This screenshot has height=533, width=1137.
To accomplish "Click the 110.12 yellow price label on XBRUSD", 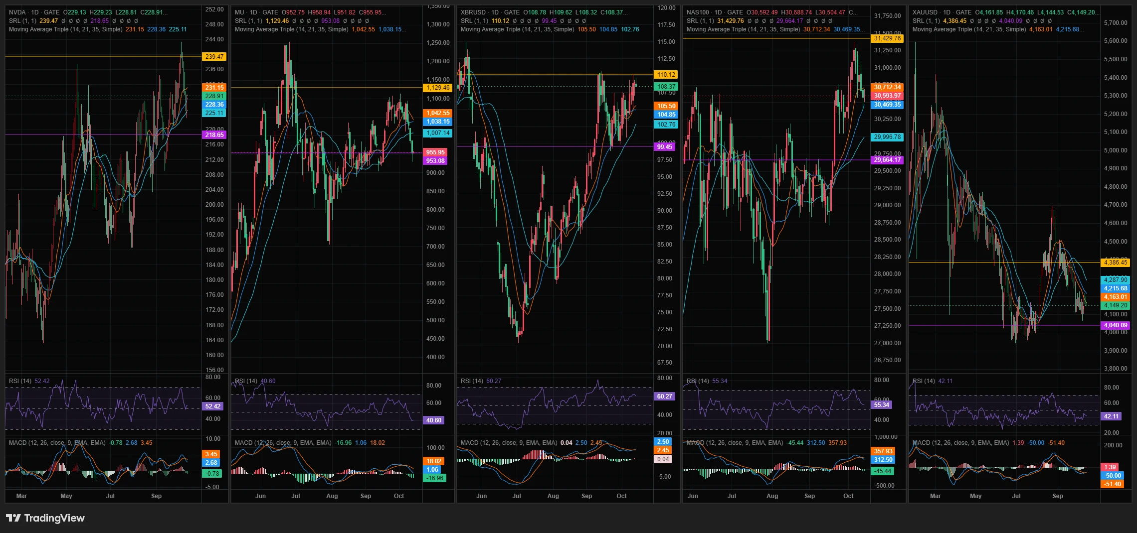I will 666,75.
